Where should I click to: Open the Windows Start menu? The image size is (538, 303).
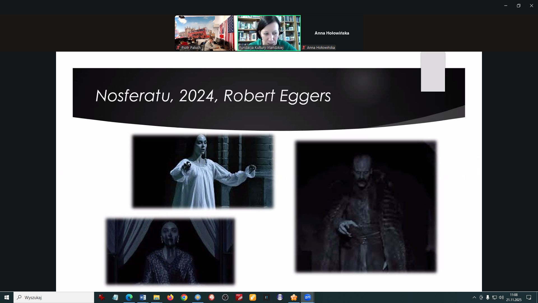[x=7, y=297]
